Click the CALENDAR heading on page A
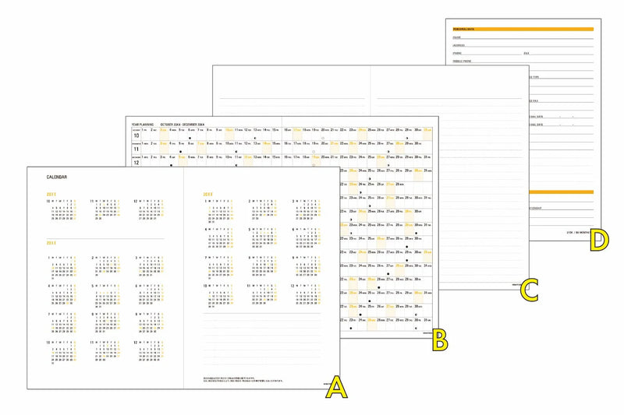Screen dimensions: 624x415 click(x=57, y=177)
